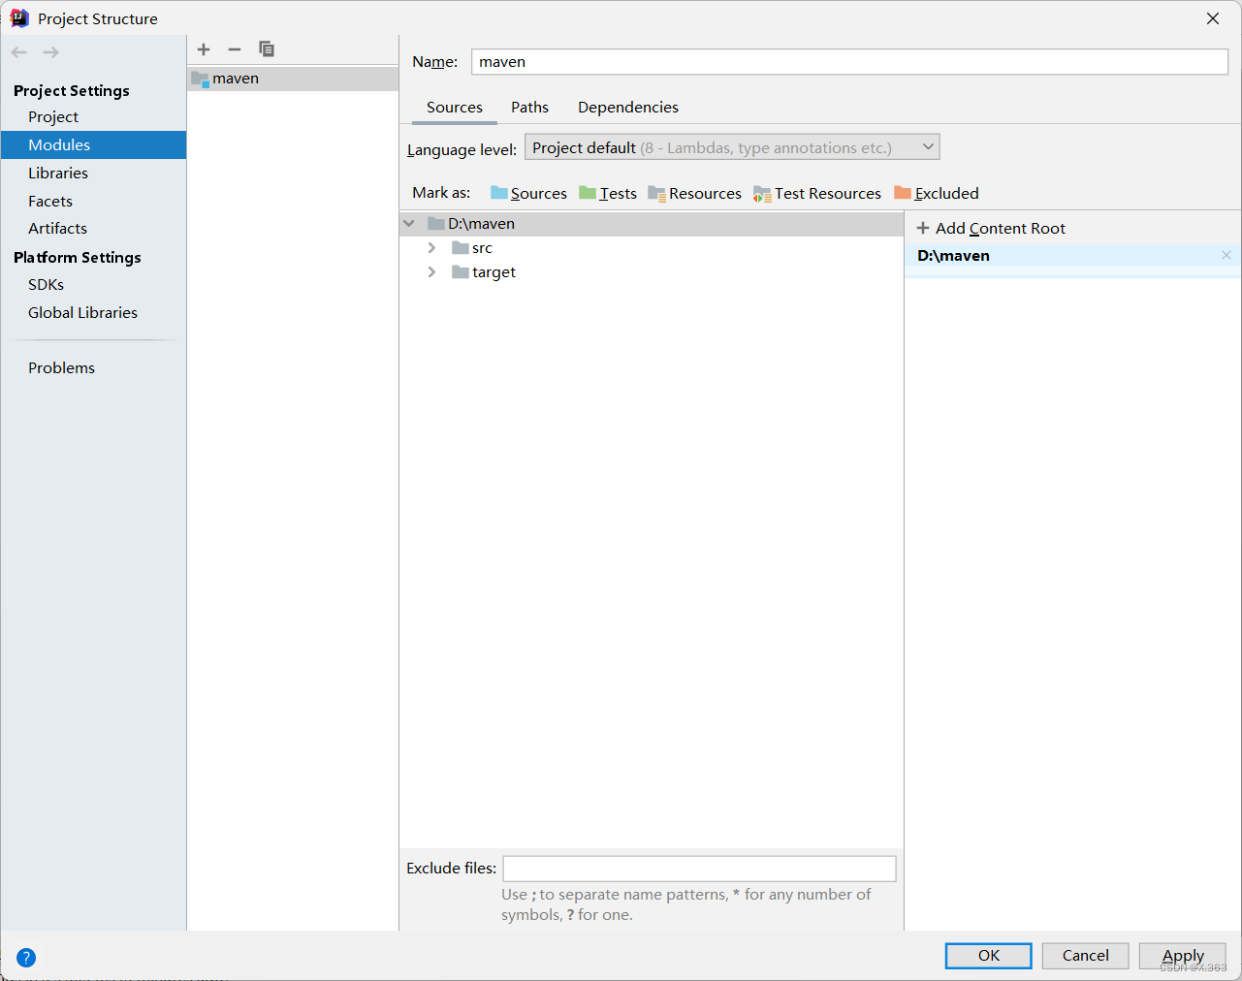This screenshot has height=981, width=1242.
Task: Switch to the Sources tab
Action: [x=455, y=108]
